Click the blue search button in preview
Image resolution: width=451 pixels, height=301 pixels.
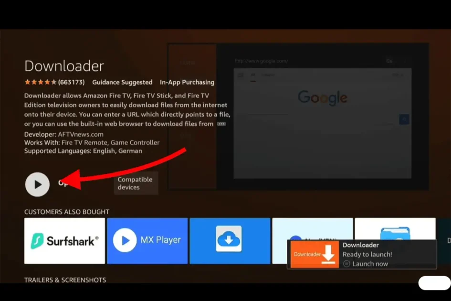click(x=404, y=119)
